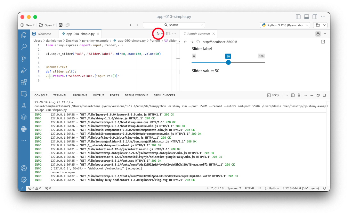Open the Shiny app in external browser
The image size is (348, 215).
pyautogui.click(x=323, y=42)
